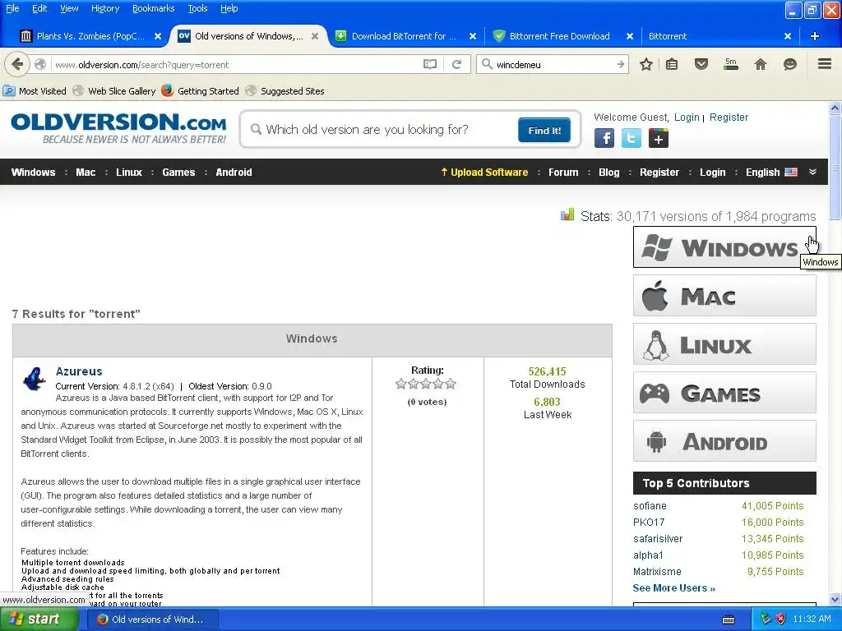Image resolution: width=842 pixels, height=631 pixels.
Task: Rate Azureus with the first star
Action: coord(400,384)
